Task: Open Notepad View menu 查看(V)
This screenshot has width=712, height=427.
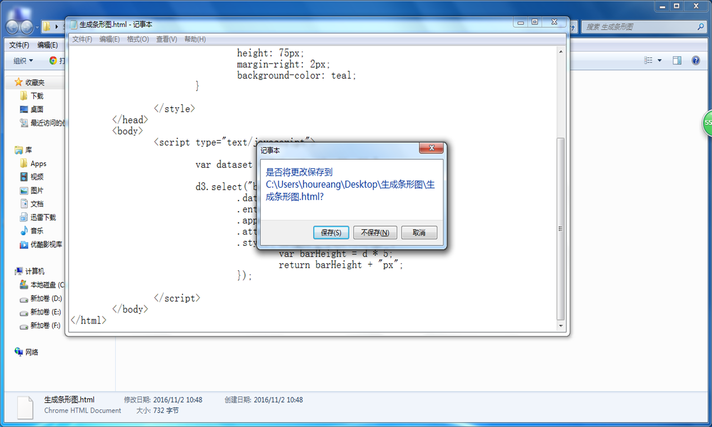Action: click(x=166, y=39)
